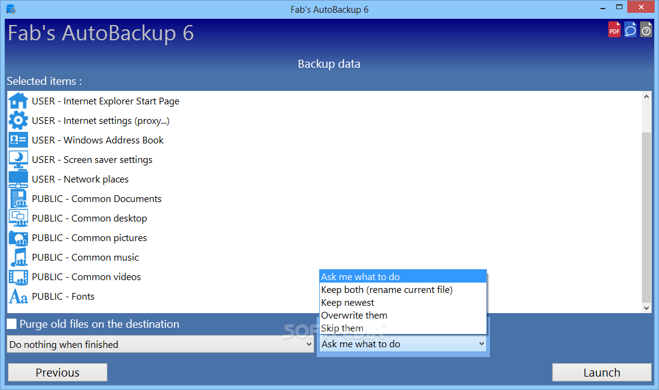Click the app icon in the title bar
This screenshot has height=390, width=659.
(11, 9)
